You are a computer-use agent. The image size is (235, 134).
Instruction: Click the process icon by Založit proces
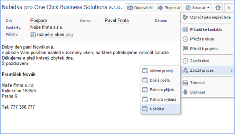point(186,70)
